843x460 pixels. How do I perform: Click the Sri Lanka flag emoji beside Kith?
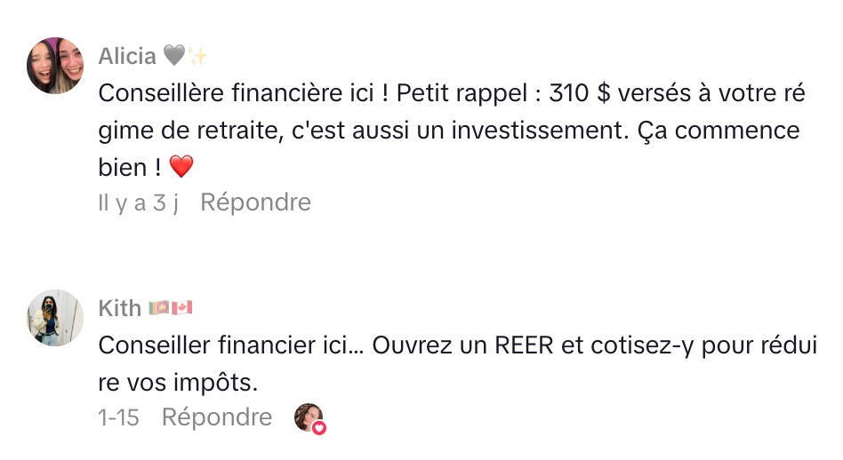pos(158,308)
